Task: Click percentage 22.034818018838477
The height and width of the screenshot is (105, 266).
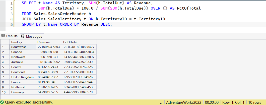Action: tap(79, 47)
